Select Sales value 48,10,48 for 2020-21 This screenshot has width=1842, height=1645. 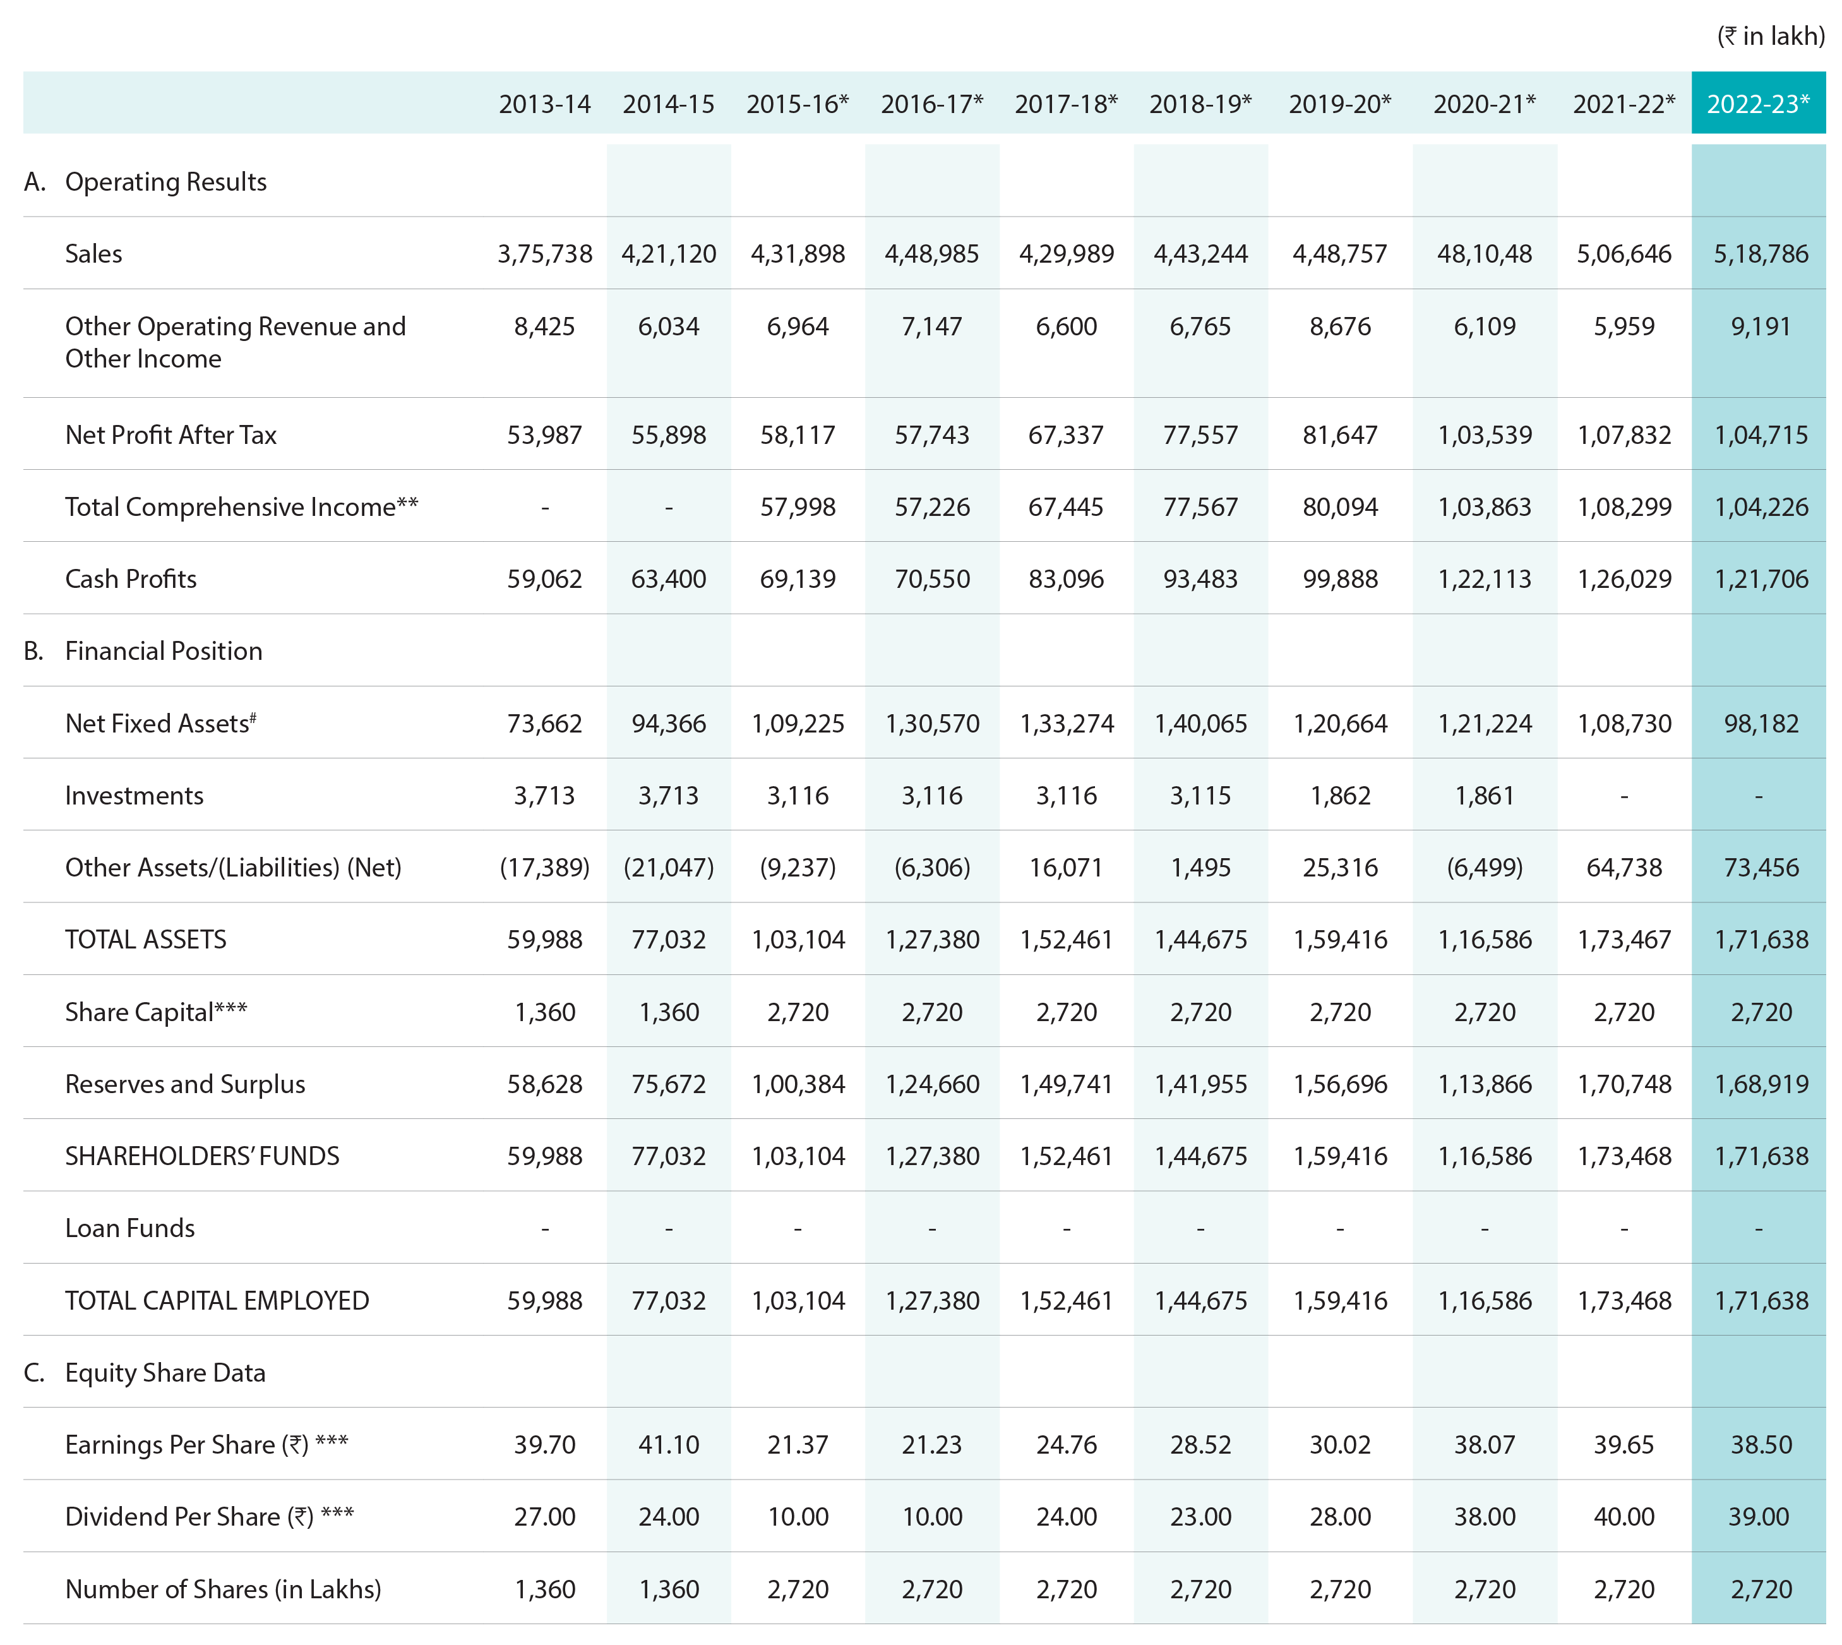[x=1484, y=254]
